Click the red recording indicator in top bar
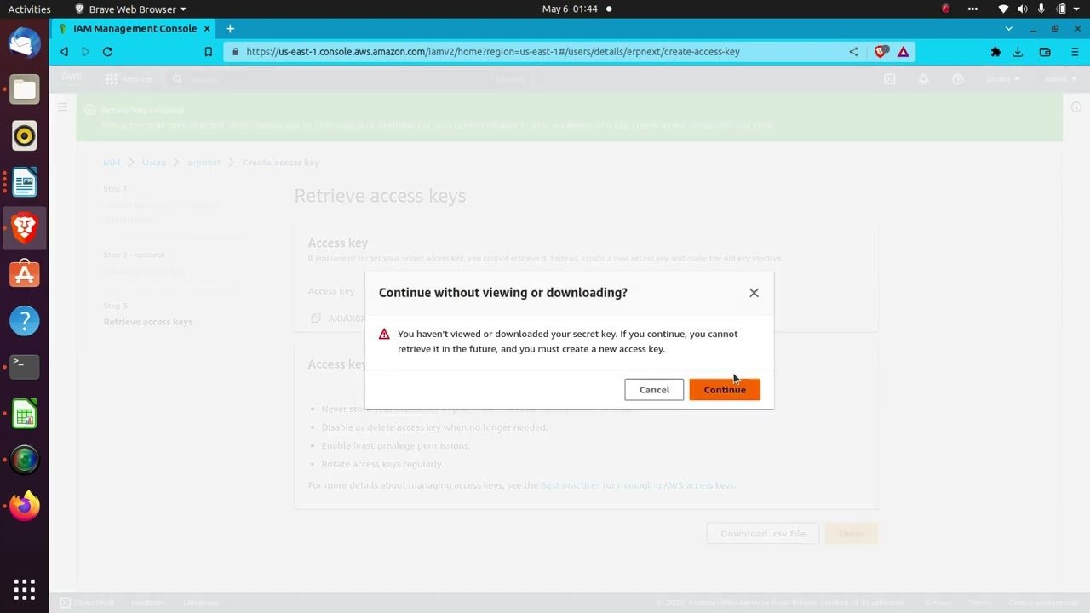This screenshot has width=1090, height=613. (x=945, y=9)
